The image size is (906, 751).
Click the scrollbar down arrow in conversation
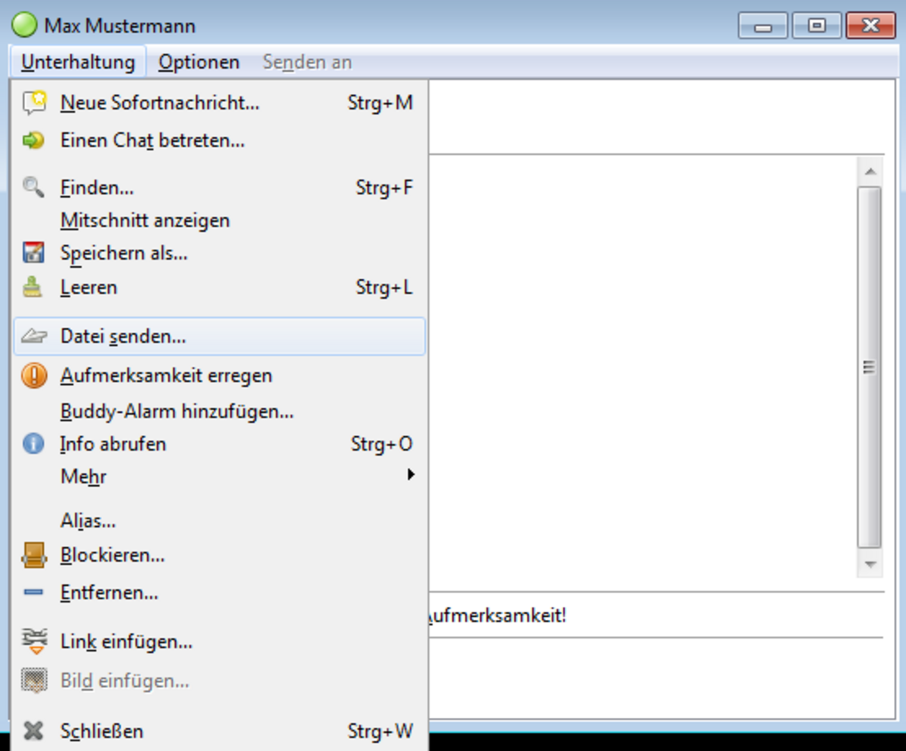870,564
